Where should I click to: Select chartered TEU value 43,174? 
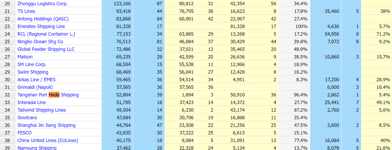coord(237,110)
